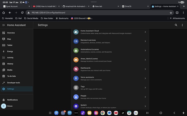
Task: Open Bookmarks item in bookmarks bar
Action: pyautogui.click(x=62, y=18)
